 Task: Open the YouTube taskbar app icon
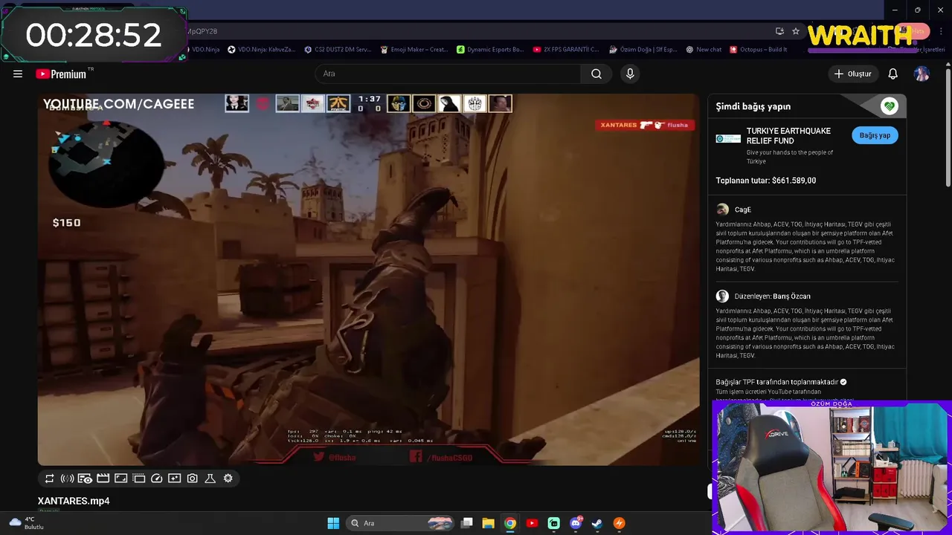coord(532,523)
